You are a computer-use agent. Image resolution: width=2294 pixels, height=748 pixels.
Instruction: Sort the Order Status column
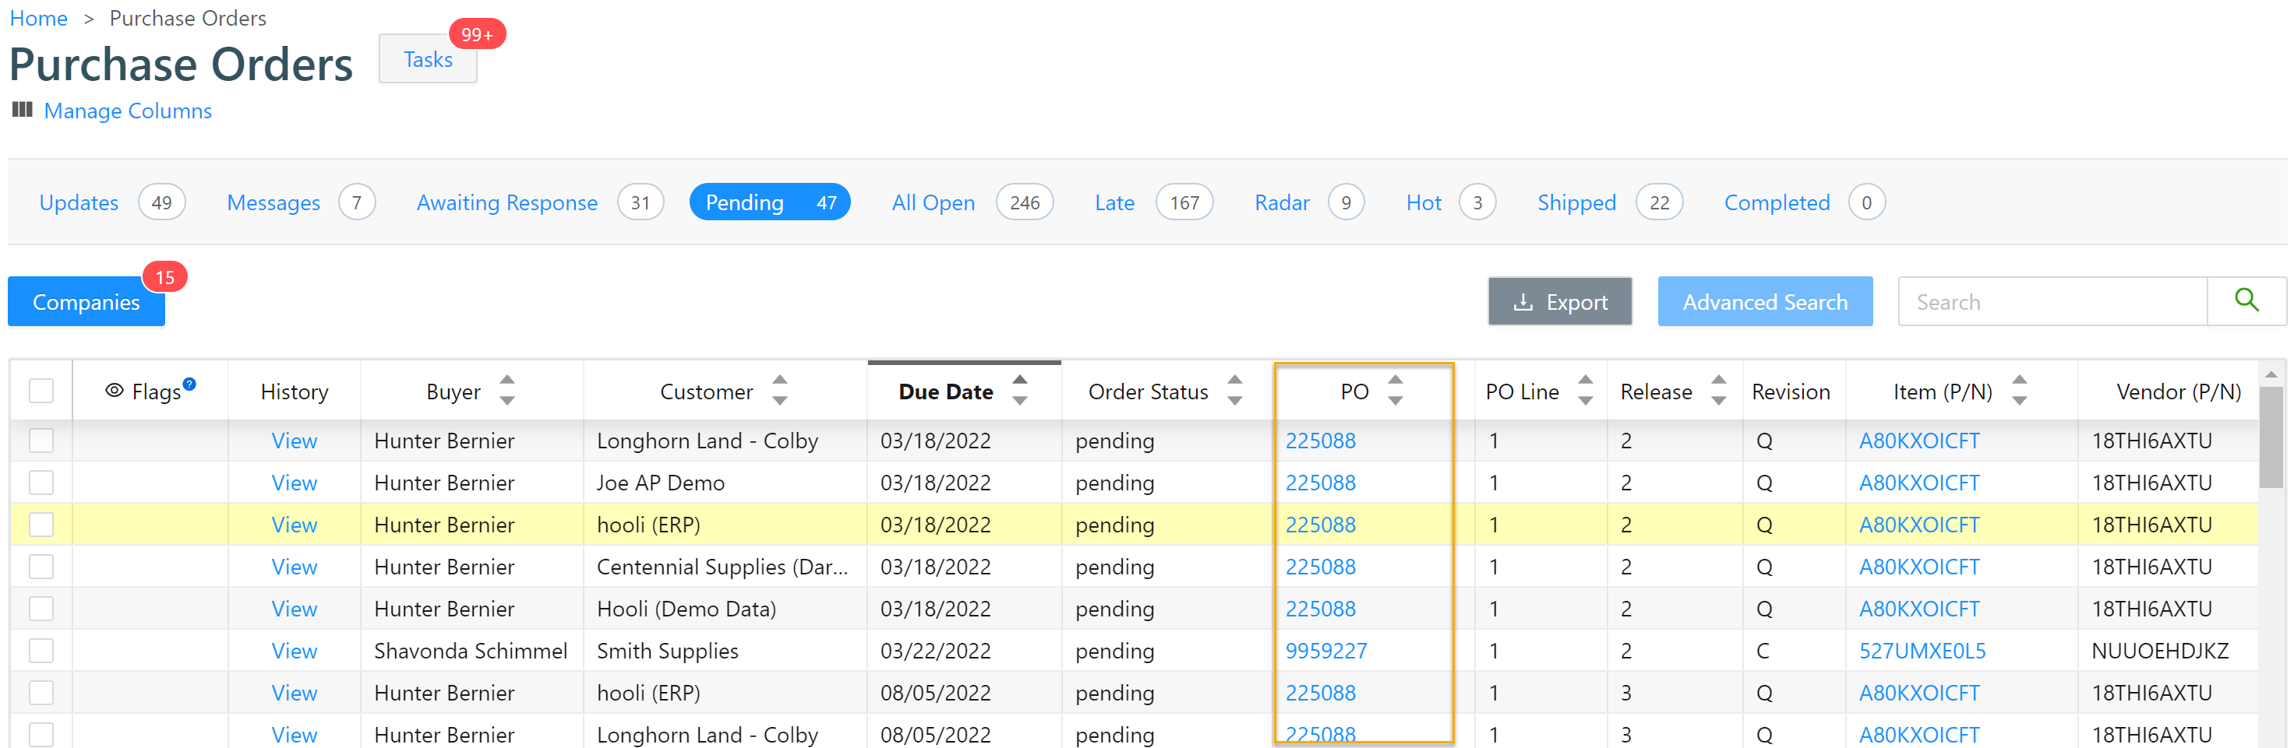(1234, 391)
